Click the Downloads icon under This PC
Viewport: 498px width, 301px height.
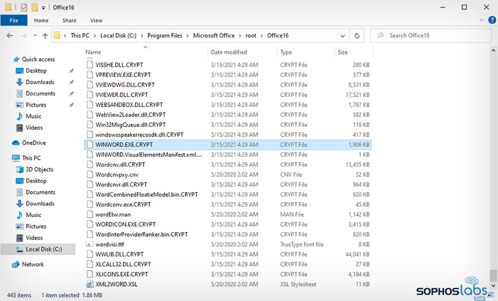pos(20,204)
